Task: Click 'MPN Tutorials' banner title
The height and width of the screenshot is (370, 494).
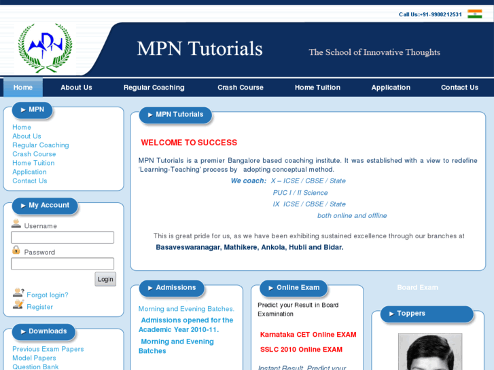Action: pos(200,48)
